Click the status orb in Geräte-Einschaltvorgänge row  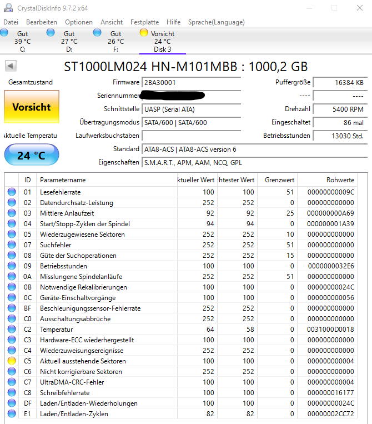(12, 297)
